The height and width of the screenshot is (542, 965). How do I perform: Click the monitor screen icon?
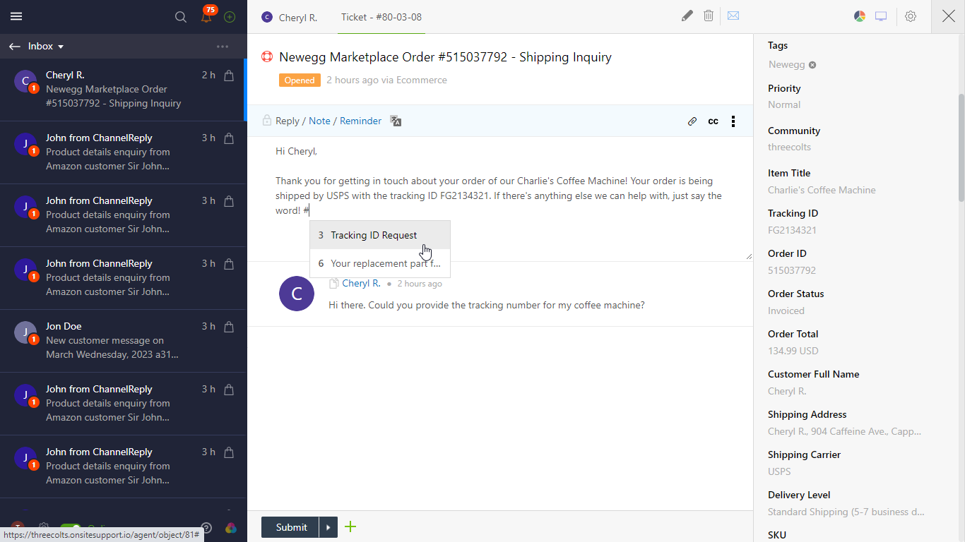tap(881, 16)
